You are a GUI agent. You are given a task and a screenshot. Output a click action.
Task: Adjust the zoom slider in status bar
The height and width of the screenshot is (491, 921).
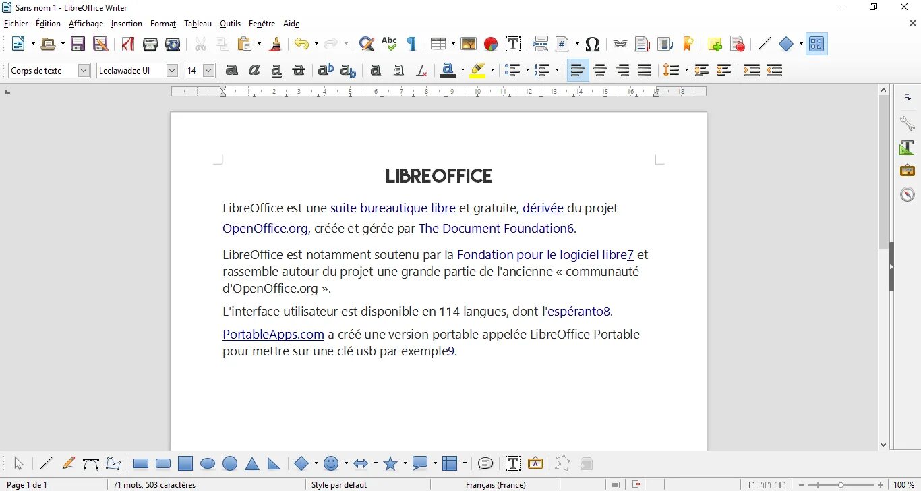pos(840,484)
